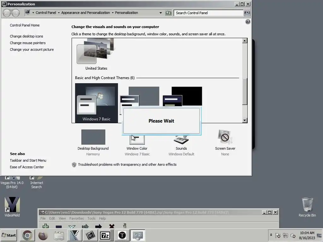Image resolution: width=323 pixels, height=242 pixels.
Task: Click the Forward navigation button
Action: [15, 13]
